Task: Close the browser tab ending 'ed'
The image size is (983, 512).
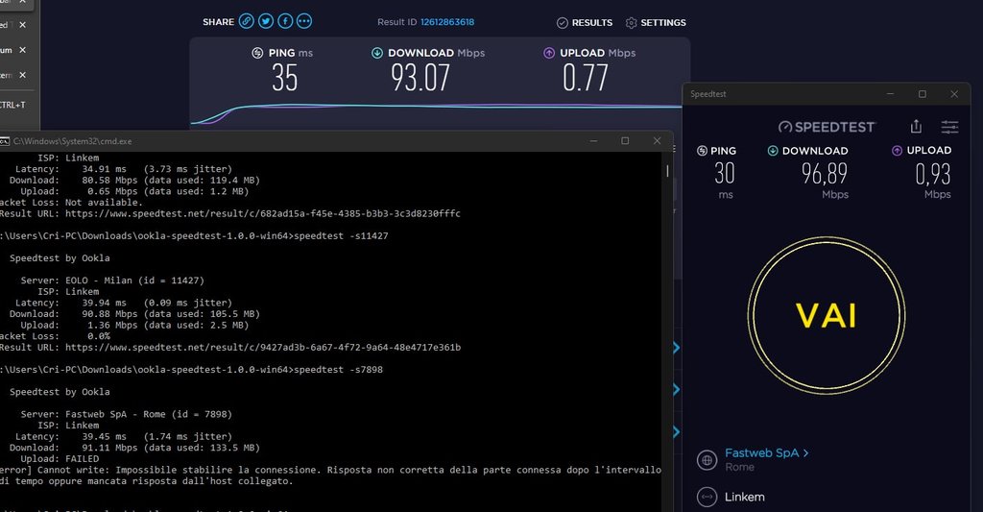Action: click(x=23, y=24)
